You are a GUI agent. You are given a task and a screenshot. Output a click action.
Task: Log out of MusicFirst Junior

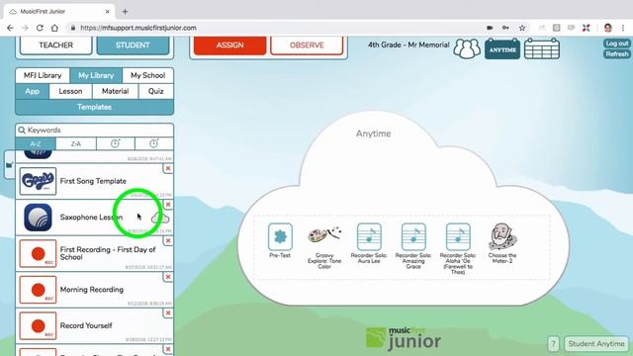pyautogui.click(x=617, y=44)
